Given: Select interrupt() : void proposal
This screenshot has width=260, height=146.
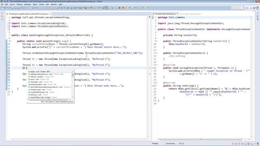Looking at the screenshot, I should click(50, 82).
